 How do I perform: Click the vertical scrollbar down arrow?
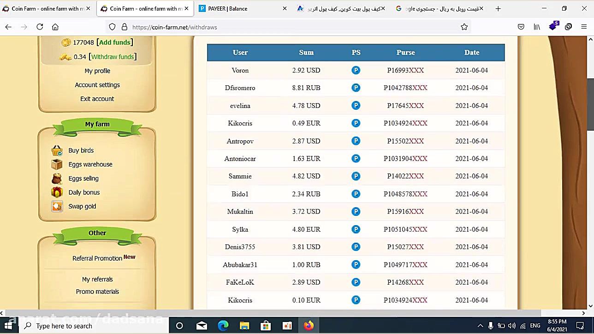click(590, 306)
